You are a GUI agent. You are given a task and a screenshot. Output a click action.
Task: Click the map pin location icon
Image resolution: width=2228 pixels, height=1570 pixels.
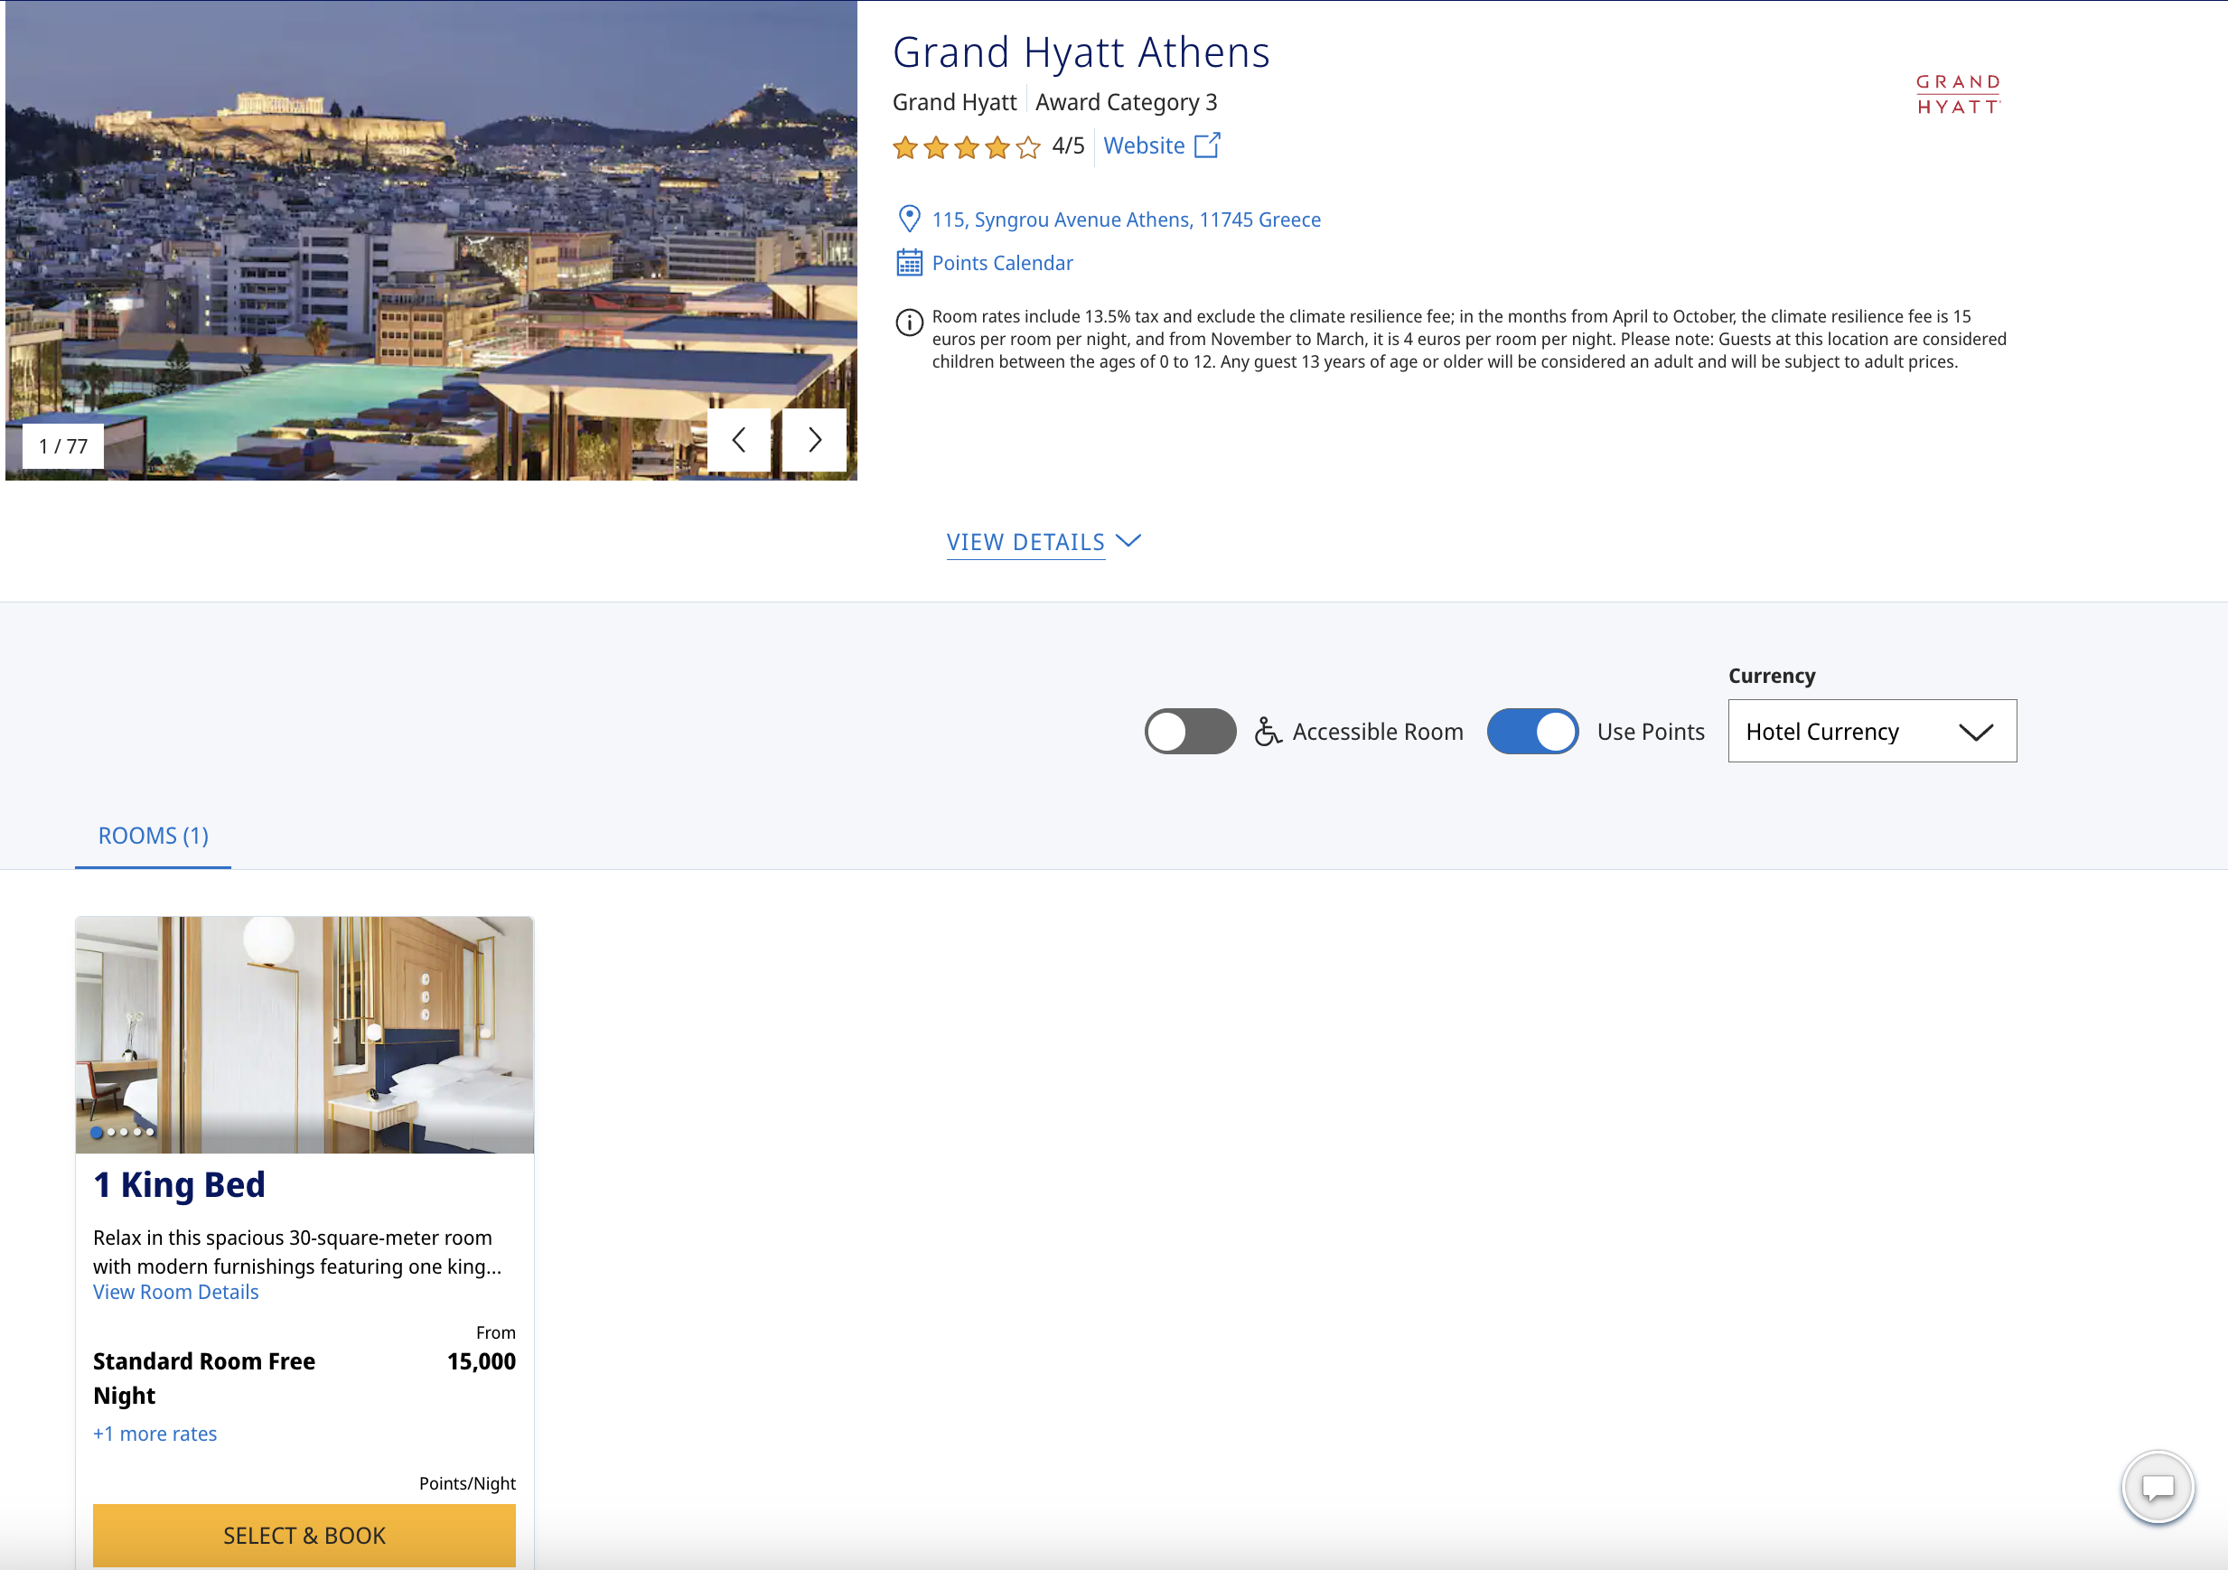click(909, 220)
